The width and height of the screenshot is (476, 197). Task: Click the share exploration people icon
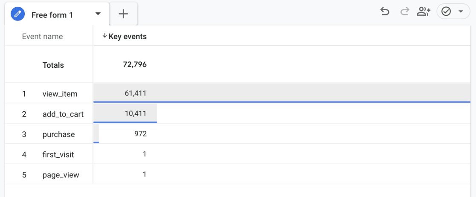[424, 12]
